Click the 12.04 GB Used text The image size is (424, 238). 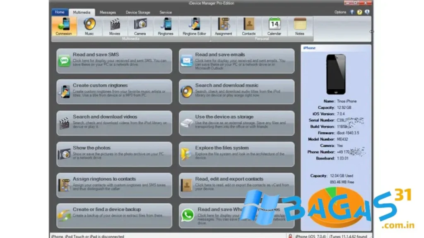[x=342, y=176]
